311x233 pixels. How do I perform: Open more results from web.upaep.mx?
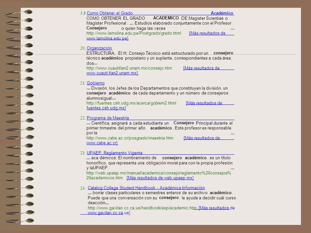[160, 178]
